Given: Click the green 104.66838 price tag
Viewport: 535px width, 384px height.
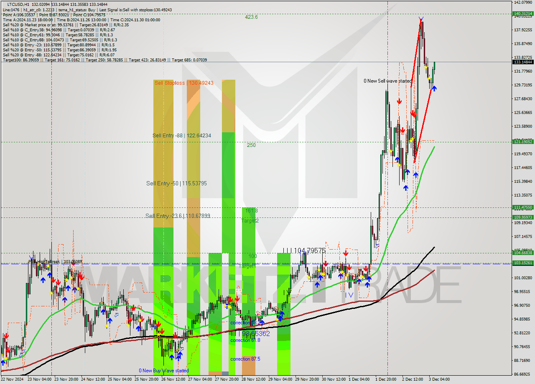Looking at the screenshot, I should 523,253.
